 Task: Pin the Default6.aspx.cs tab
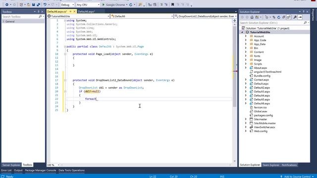tap(70, 12)
